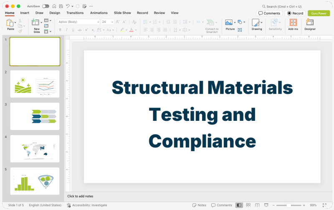The image size is (334, 210).
Task: Expand the Shapes dropdown arrow
Action: pos(244,22)
